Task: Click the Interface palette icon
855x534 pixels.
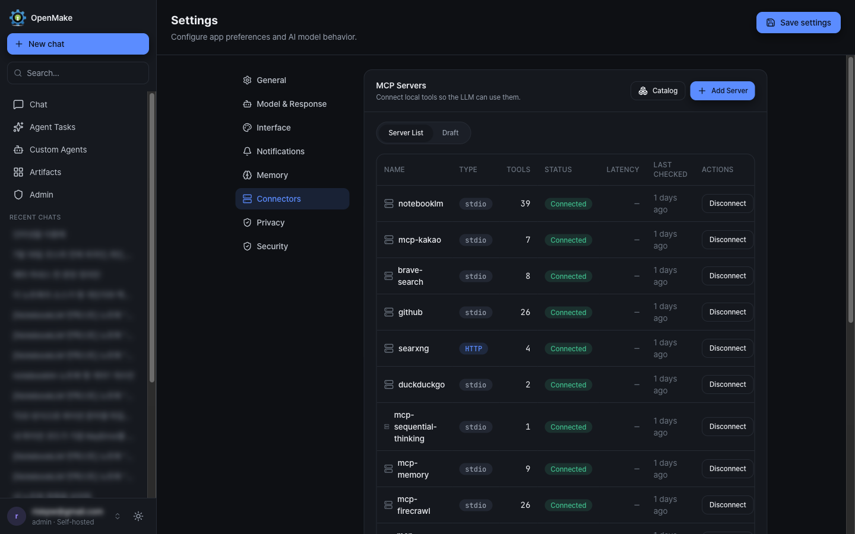Action: (247, 128)
